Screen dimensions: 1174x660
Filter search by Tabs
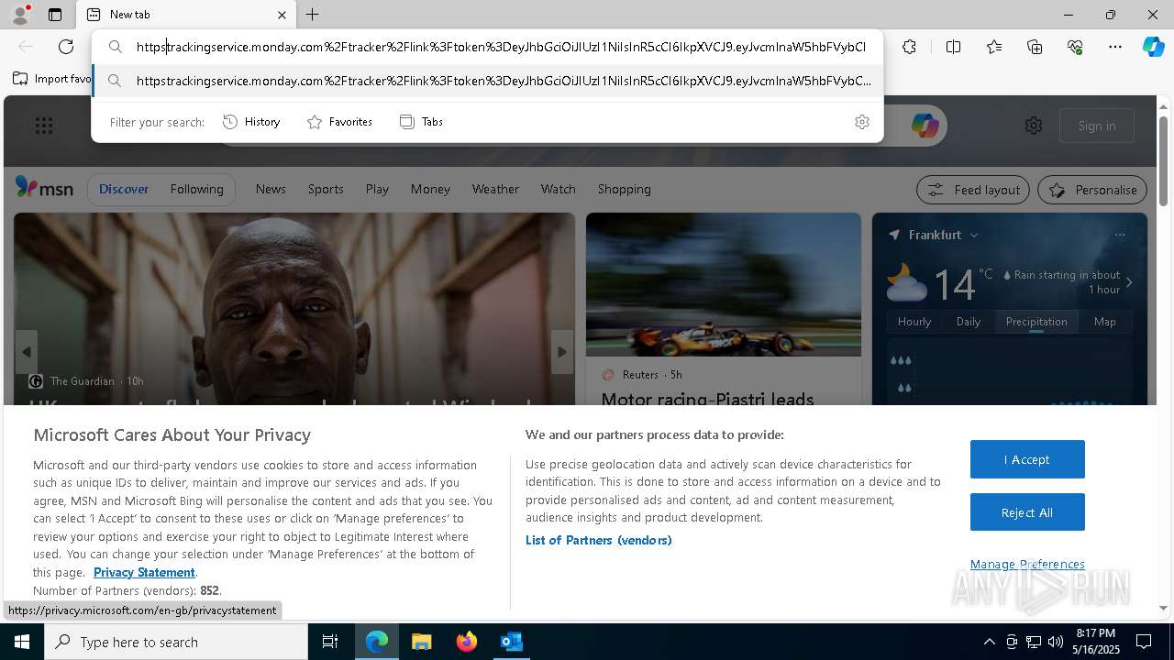[422, 122]
